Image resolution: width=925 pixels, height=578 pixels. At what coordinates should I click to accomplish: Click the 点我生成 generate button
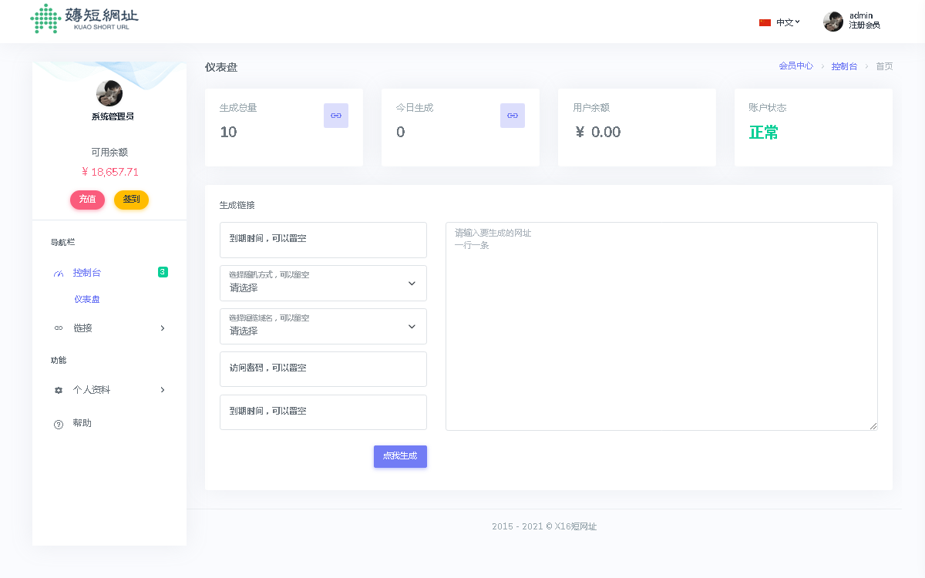[400, 456]
